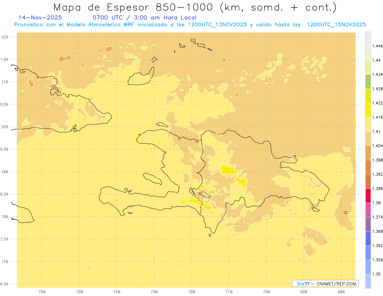Click the '21N' latitude label
The height and width of the screenshot is (296, 383).
pyautogui.click(x=5, y=82)
